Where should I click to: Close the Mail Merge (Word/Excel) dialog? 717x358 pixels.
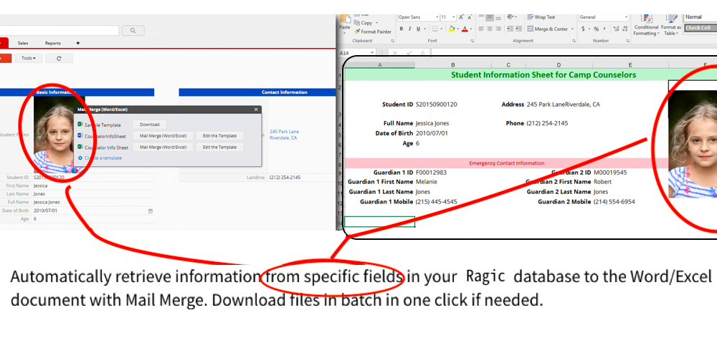(256, 110)
